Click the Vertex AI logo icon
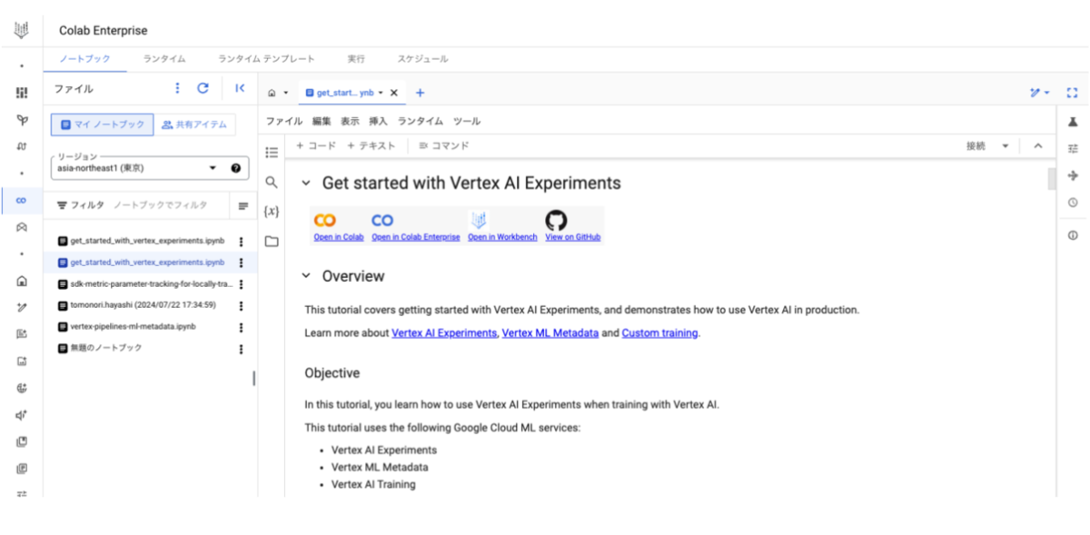 (21, 30)
